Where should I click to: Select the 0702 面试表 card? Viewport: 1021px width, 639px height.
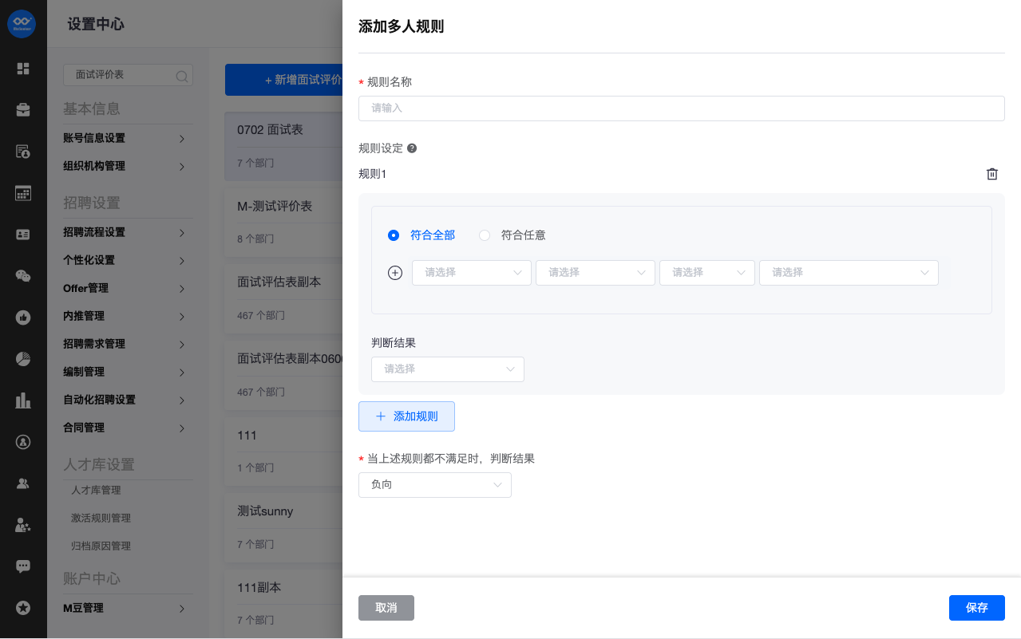(x=284, y=146)
